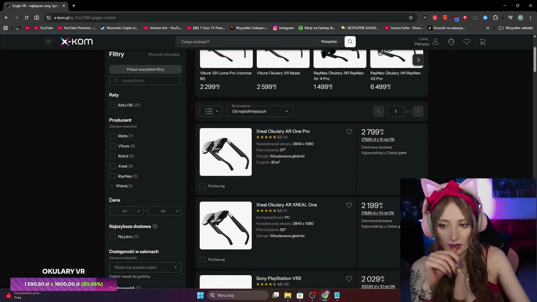The image size is (537, 302).
Task: Click the page number field
Action: click(395, 111)
